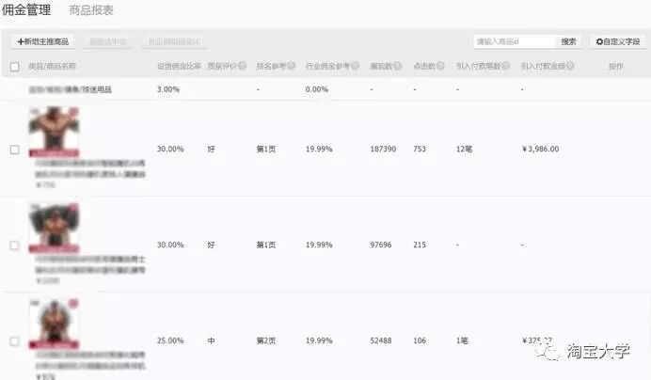The width and height of the screenshot is (651, 380).
Task: Click 好 rating in the 753-click row
Action: coord(211,149)
